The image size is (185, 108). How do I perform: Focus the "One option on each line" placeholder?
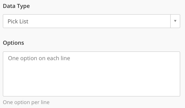[x=39, y=58]
